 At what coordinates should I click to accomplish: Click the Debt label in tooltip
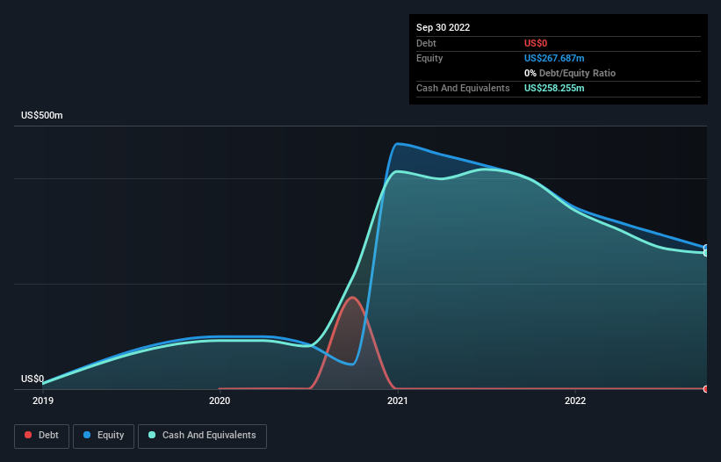[426, 43]
